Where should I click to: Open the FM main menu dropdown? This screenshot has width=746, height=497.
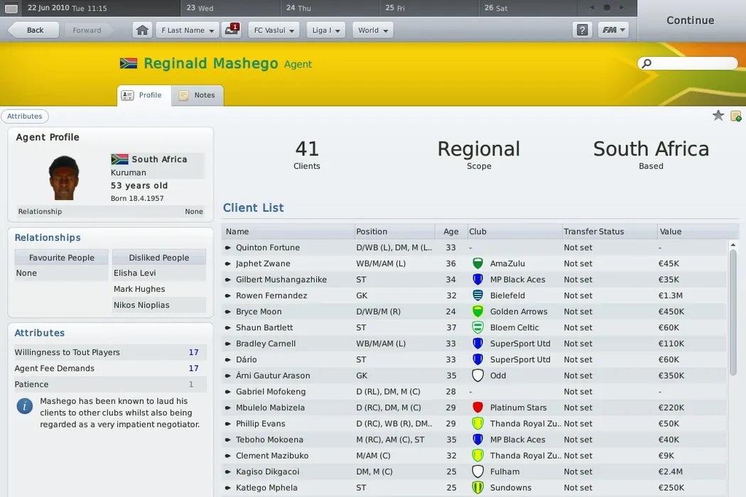613,30
